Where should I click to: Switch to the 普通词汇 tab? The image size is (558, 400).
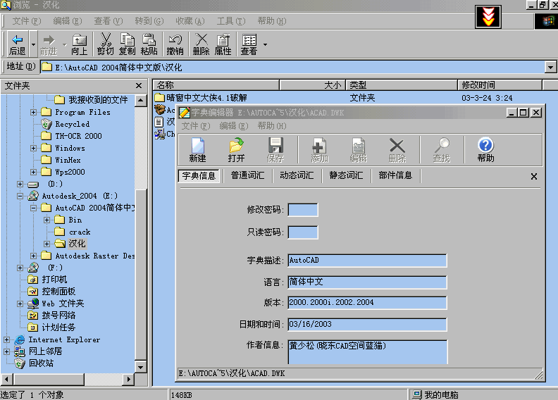tap(247, 176)
